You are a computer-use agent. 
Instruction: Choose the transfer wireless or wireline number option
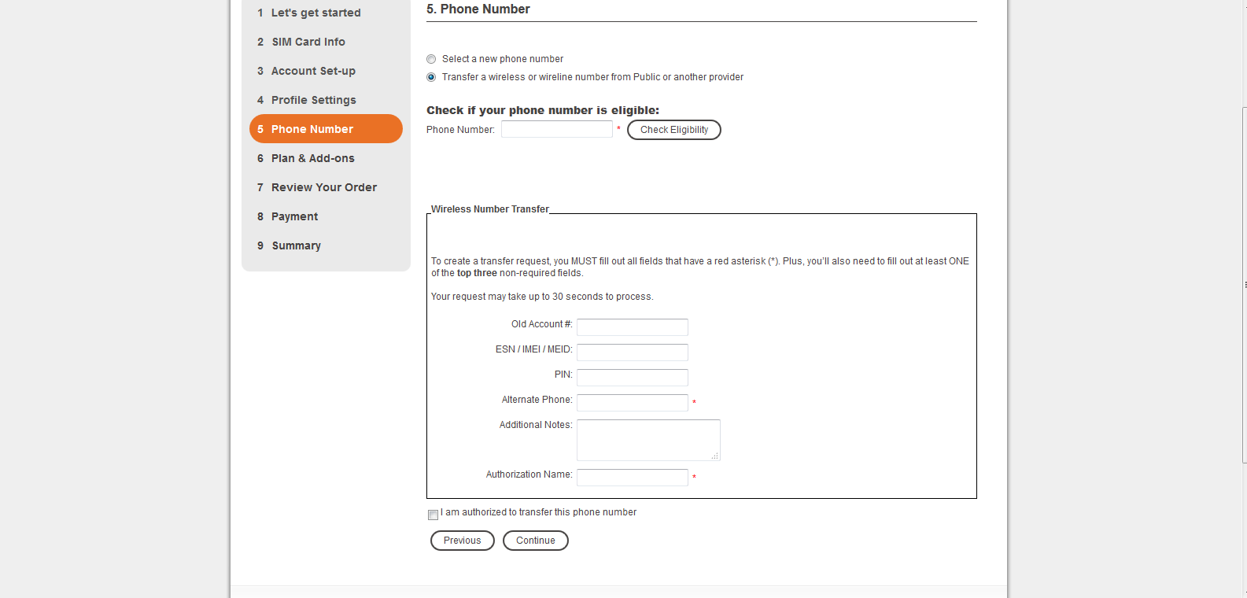click(431, 77)
